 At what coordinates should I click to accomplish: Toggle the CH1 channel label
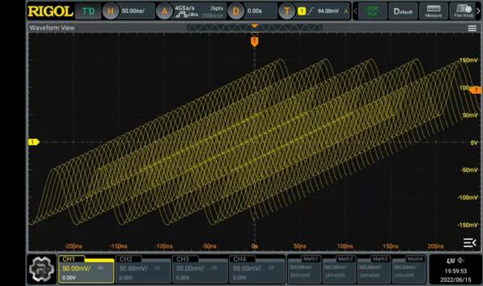click(x=82, y=267)
